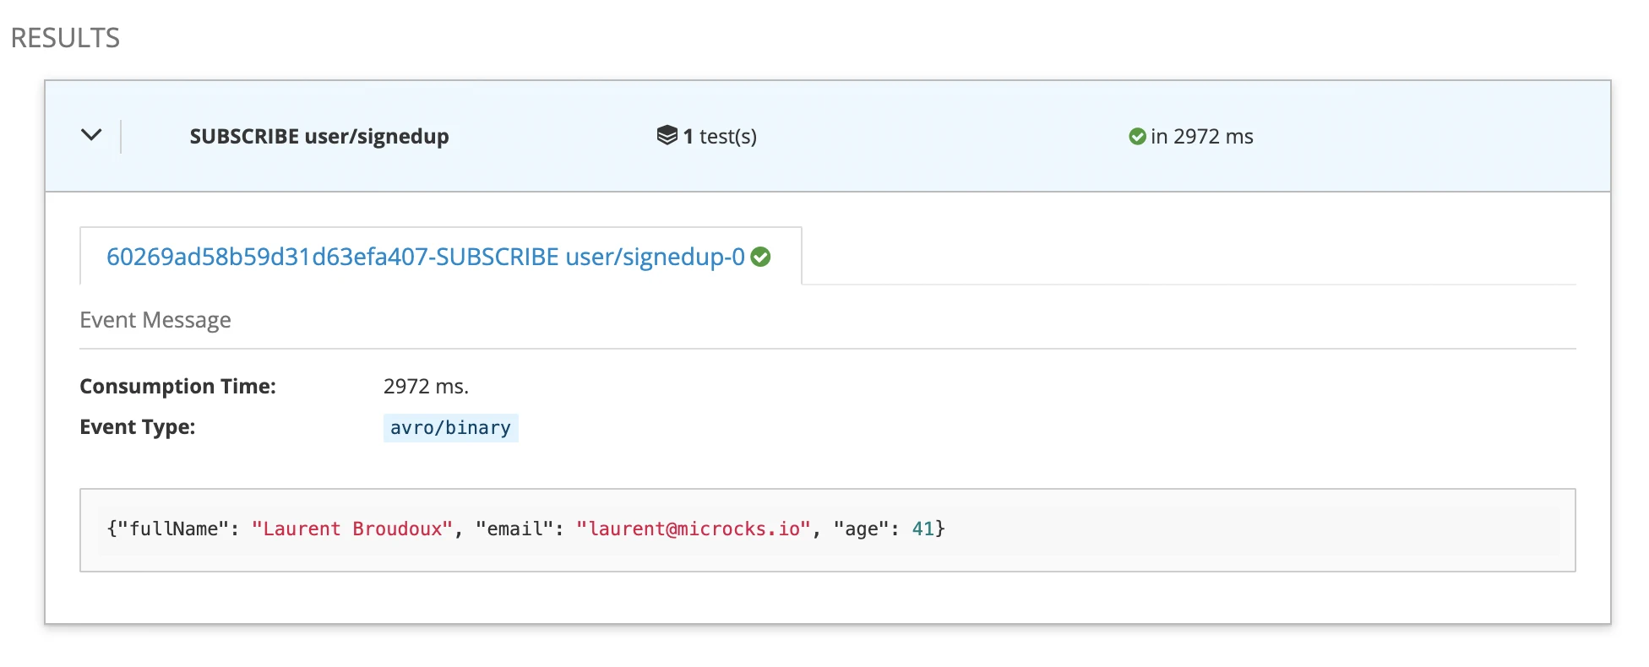Image resolution: width=1649 pixels, height=667 pixels.
Task: Click the "age" key in the payload
Action: [862, 529]
